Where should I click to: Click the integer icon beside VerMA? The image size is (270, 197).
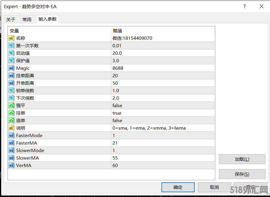[11, 165]
